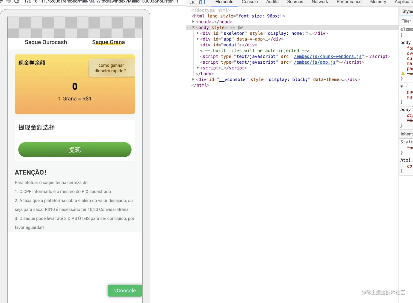The width and height of the screenshot is (413, 303).
Task: Open the Application tab
Action: coord(404,2)
